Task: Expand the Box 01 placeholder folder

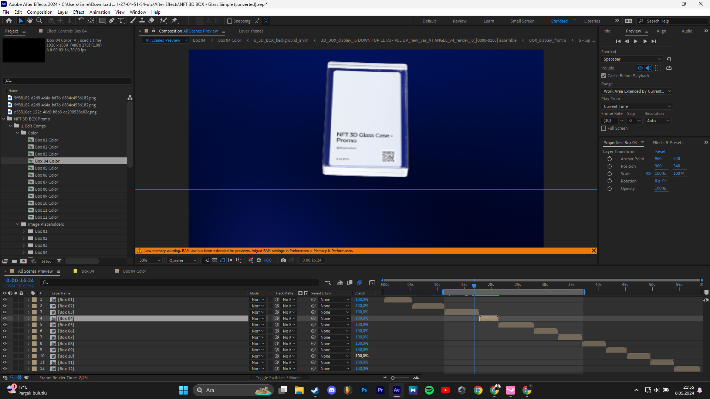Action: [24, 231]
